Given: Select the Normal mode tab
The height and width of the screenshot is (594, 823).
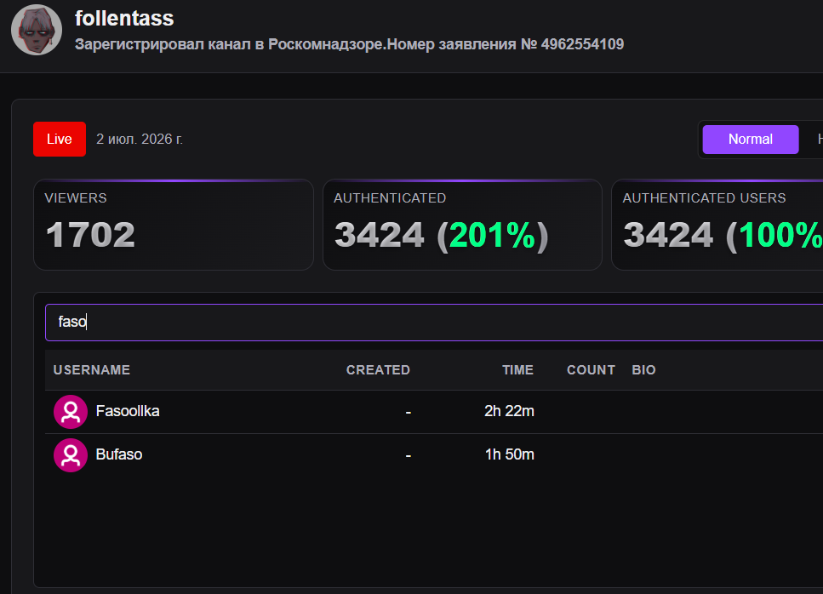Looking at the screenshot, I should [750, 139].
